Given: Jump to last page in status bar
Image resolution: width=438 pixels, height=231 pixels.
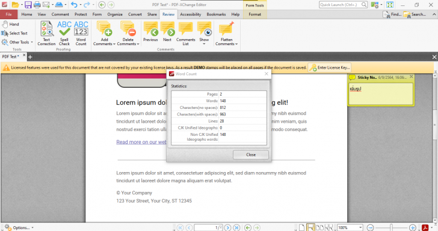Looking at the screenshot, I should coord(236,227).
